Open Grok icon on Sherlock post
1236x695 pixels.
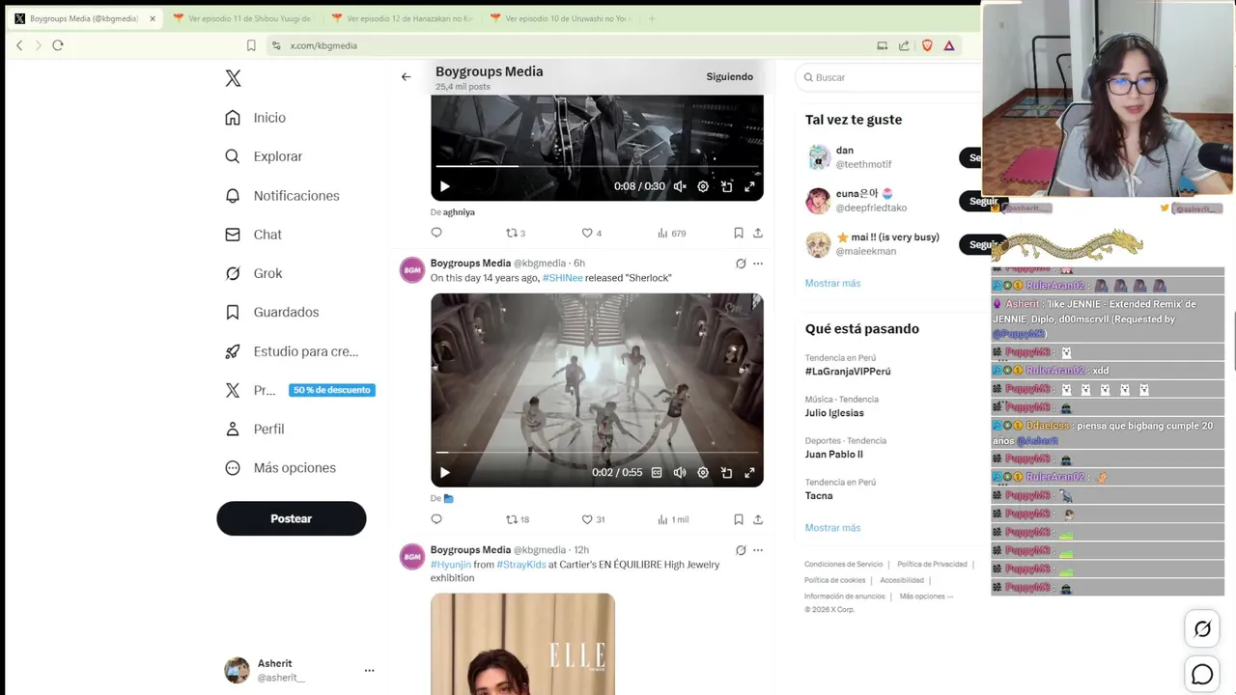pyautogui.click(x=741, y=264)
